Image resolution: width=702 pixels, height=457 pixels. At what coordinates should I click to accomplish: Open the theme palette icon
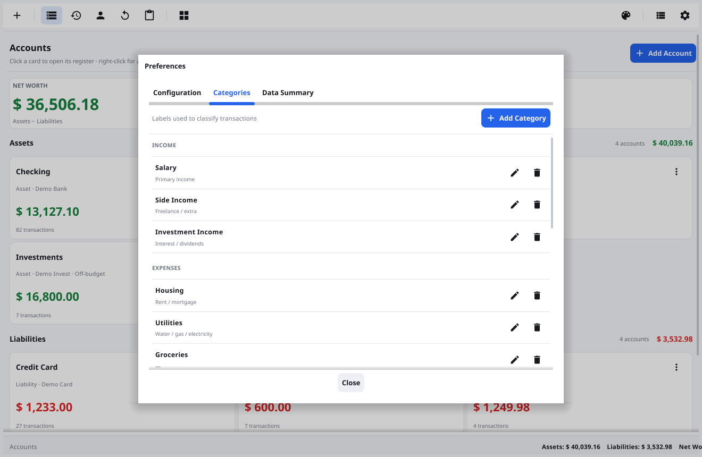[626, 15]
